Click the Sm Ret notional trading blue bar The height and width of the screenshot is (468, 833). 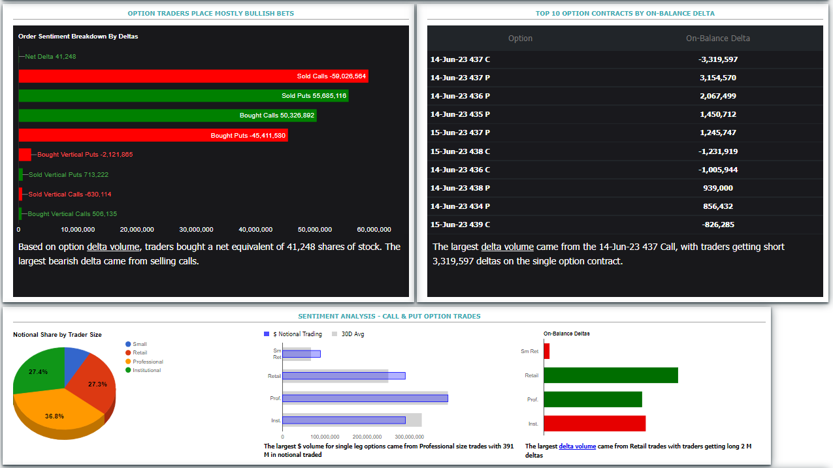(302, 354)
